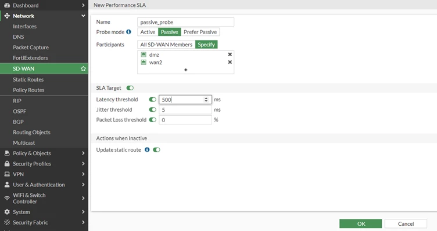
Task: Expand the Dashboard menu chevron
Action: (x=83, y=5)
